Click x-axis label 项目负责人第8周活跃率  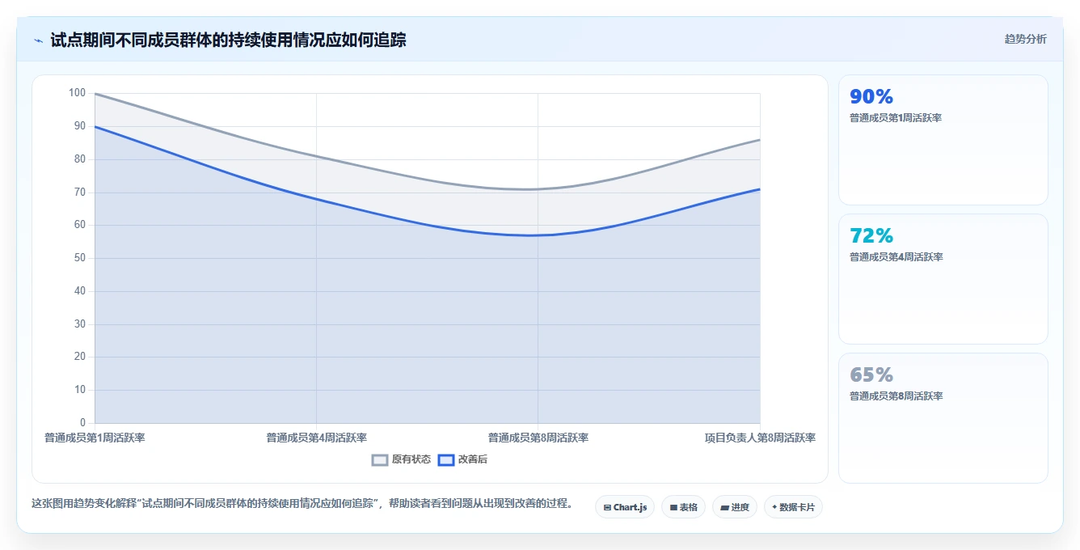pyautogui.click(x=760, y=438)
